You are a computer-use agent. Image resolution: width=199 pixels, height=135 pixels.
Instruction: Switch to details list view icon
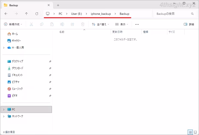pos(190,132)
